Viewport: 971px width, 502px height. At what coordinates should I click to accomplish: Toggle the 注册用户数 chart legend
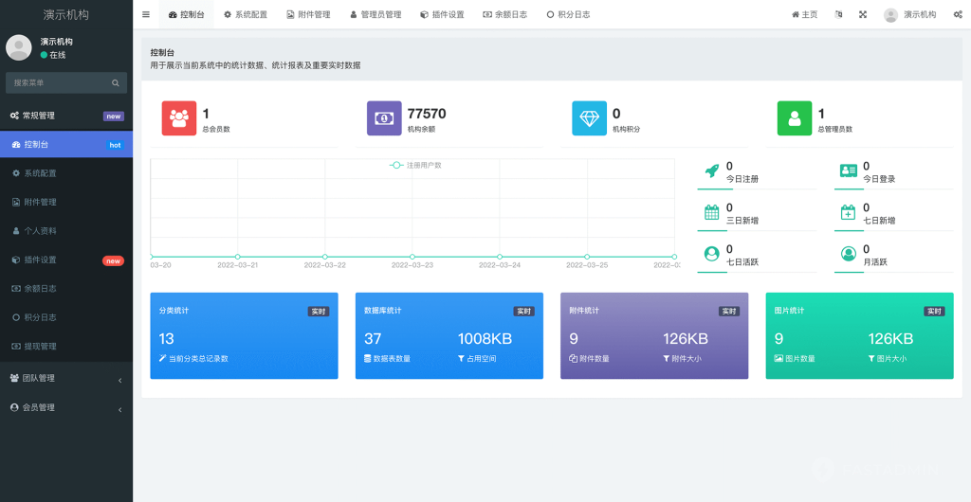415,165
